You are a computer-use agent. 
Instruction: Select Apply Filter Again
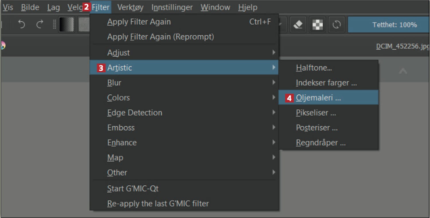(184, 22)
